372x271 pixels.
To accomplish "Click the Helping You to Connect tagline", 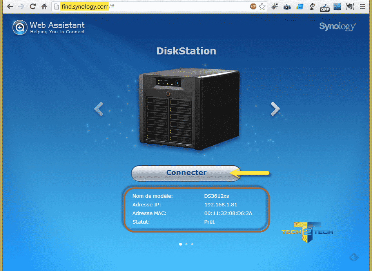I will click(57, 32).
